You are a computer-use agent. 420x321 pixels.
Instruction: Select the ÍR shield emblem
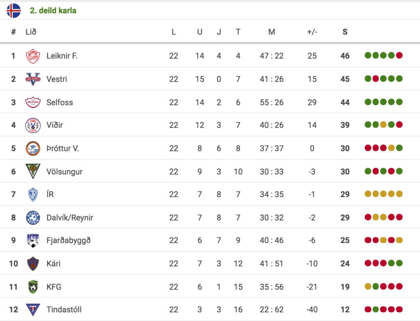pyautogui.click(x=33, y=194)
